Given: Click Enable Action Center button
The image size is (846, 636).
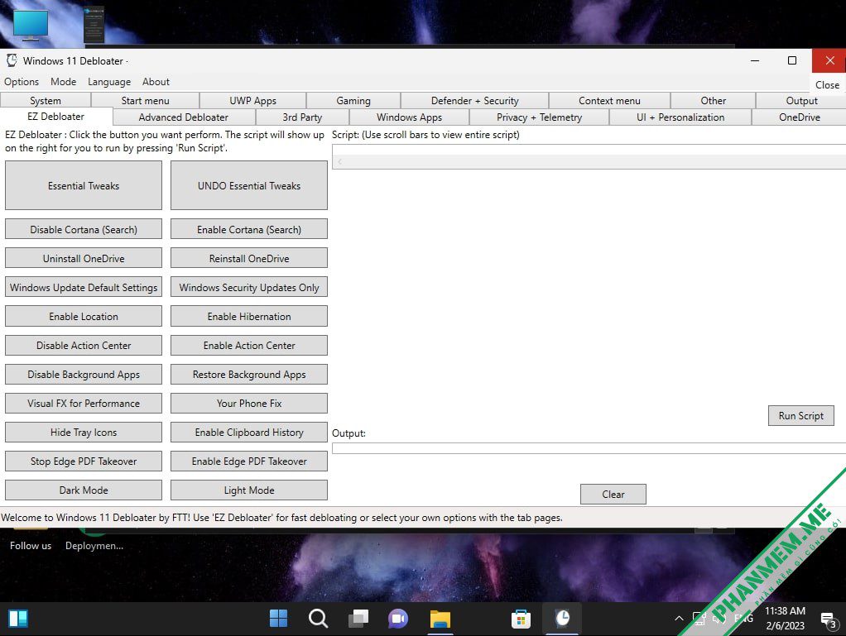Looking at the screenshot, I should (x=249, y=346).
